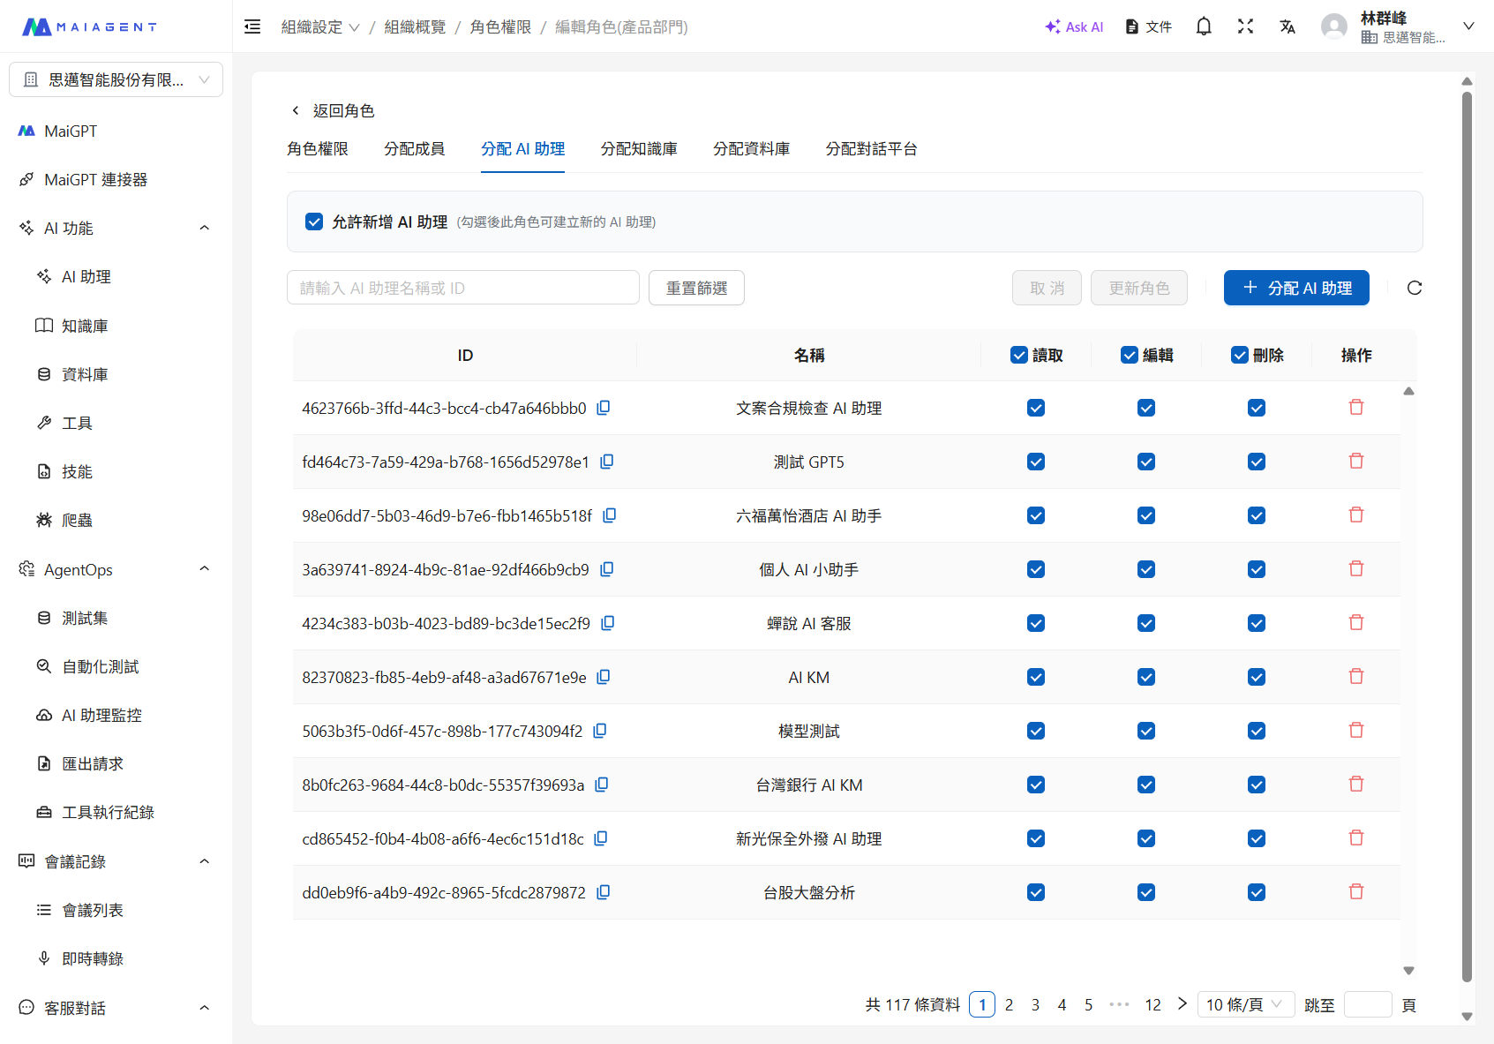This screenshot has width=1494, height=1044.
Task: Open 即時轉錄 in the sidebar
Action: point(92,958)
